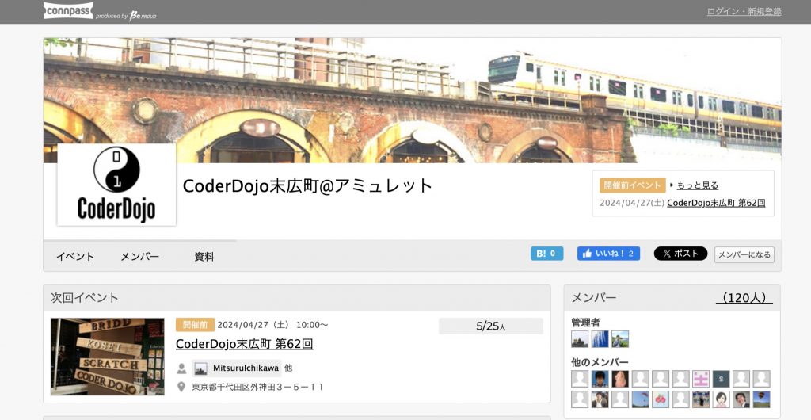Open the header CoderDojo末広町 第62回 link
Screen dimensions: 811x420
(716, 203)
